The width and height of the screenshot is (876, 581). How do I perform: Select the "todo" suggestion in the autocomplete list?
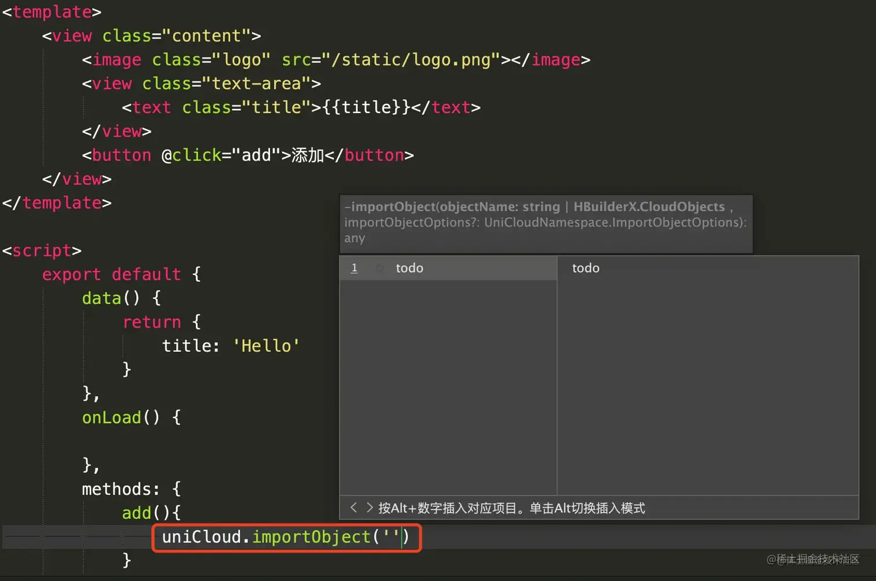(x=448, y=268)
